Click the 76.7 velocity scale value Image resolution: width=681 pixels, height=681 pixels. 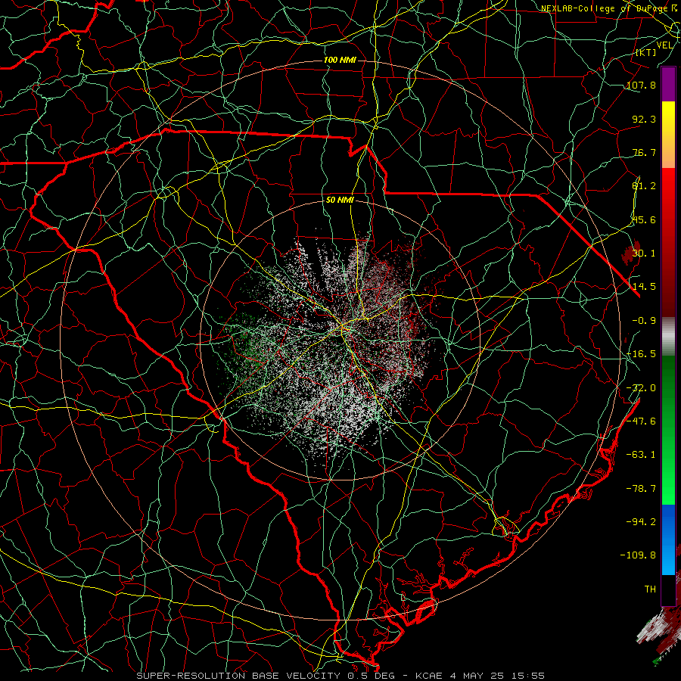click(644, 152)
